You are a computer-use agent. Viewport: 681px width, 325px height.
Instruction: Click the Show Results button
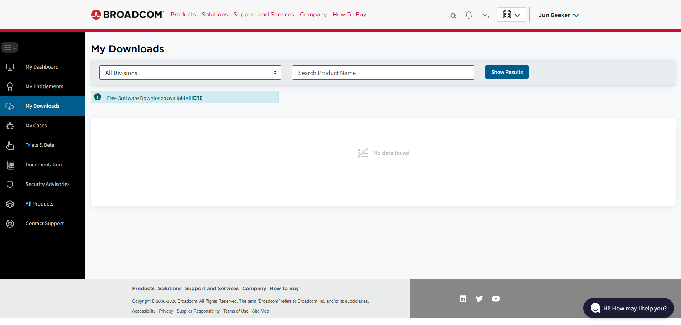point(507,72)
